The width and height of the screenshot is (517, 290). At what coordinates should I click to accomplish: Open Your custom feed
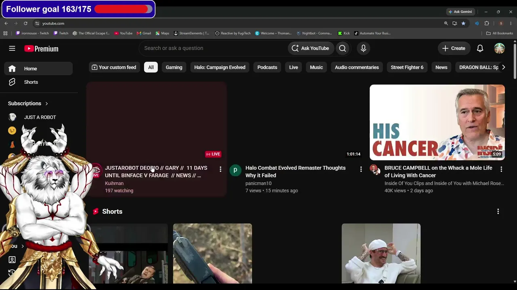(x=114, y=67)
